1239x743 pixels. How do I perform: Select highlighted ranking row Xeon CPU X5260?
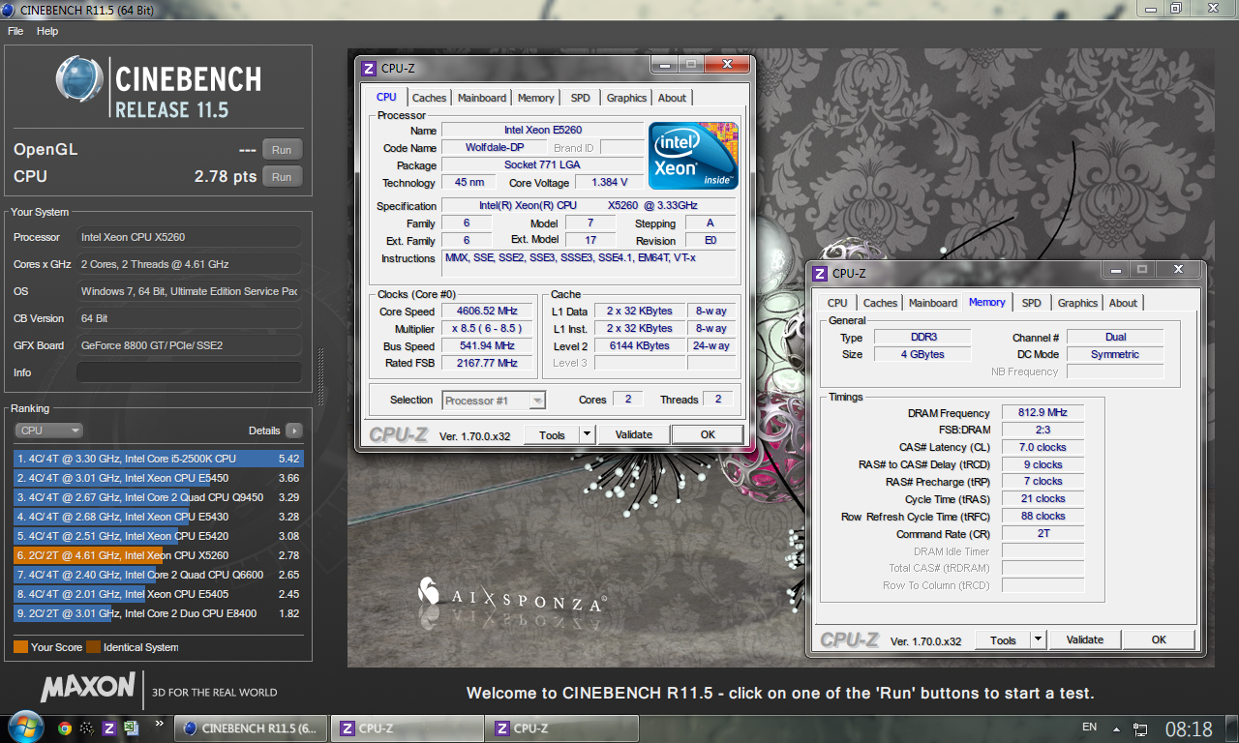point(159,555)
